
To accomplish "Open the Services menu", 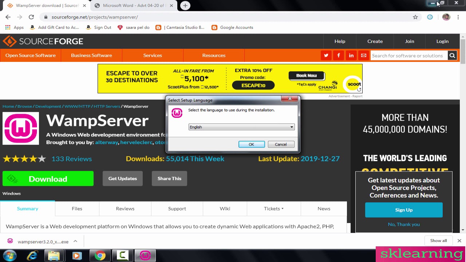I will tap(153, 55).
